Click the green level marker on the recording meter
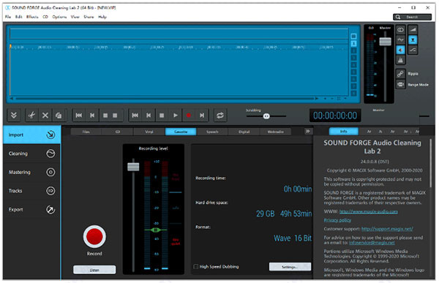Viewport: 439px width, 283px height. click(x=155, y=230)
